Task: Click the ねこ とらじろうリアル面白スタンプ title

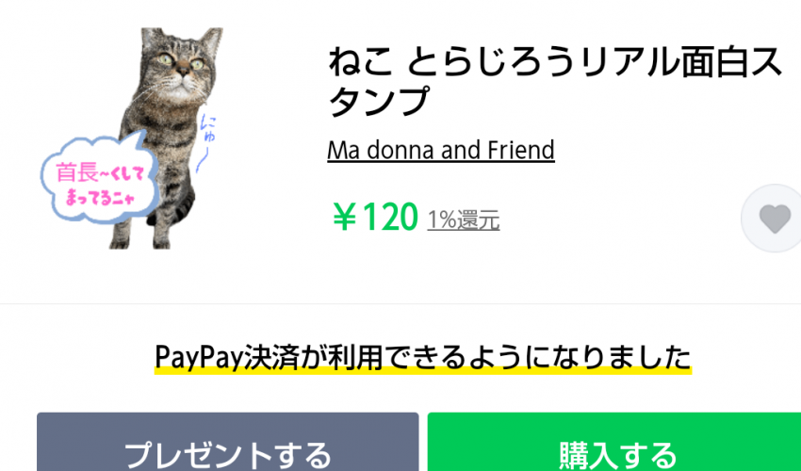Action: point(555,81)
